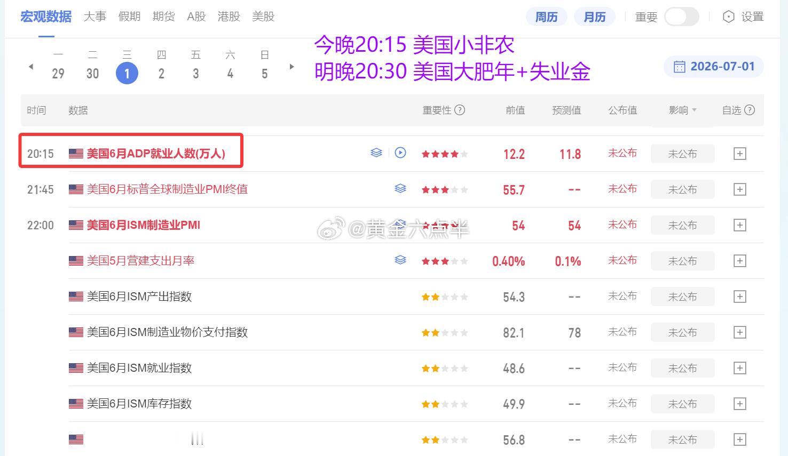The width and height of the screenshot is (788, 456).
Task: Switch to the 美股 tab
Action: pyautogui.click(x=263, y=17)
